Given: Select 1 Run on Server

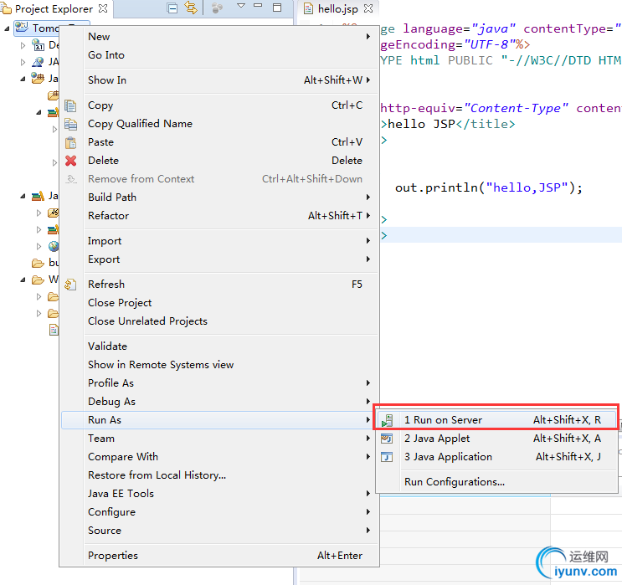Looking at the screenshot, I should [496, 420].
